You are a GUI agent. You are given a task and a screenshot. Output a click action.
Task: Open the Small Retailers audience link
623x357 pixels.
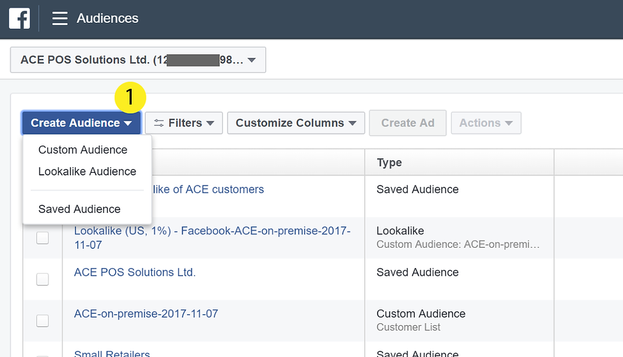tap(112, 353)
